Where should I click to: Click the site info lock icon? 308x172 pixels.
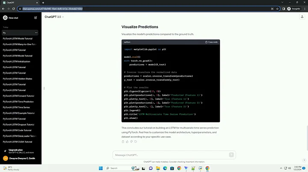(20, 9)
